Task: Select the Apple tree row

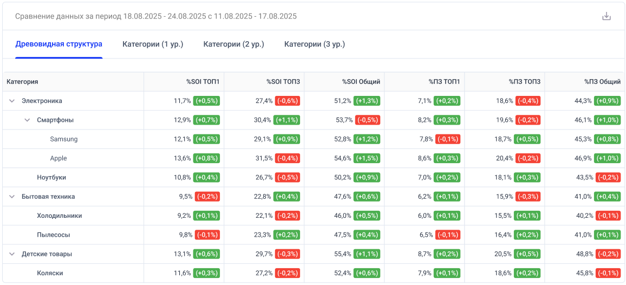Action: click(x=58, y=158)
